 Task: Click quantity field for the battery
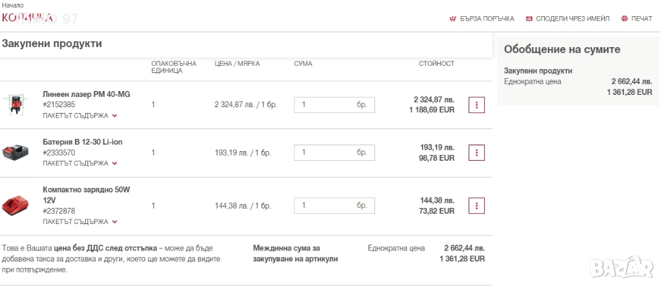click(326, 152)
